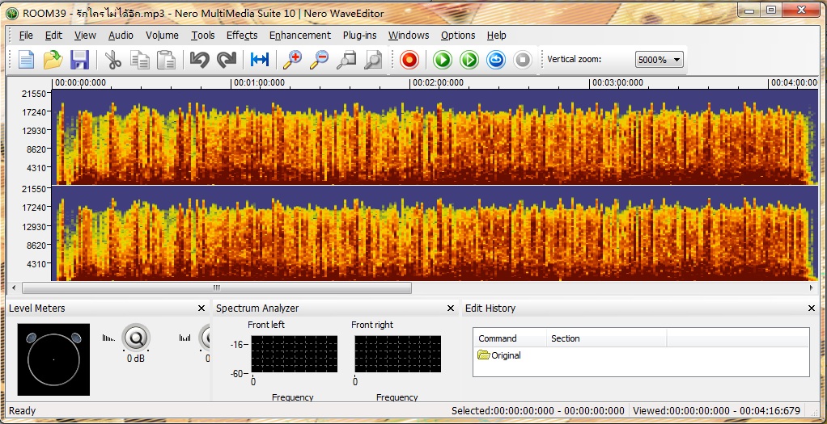This screenshot has height=424, width=827.
Task: Select the Original entry in Edit History
Action: tap(505, 355)
